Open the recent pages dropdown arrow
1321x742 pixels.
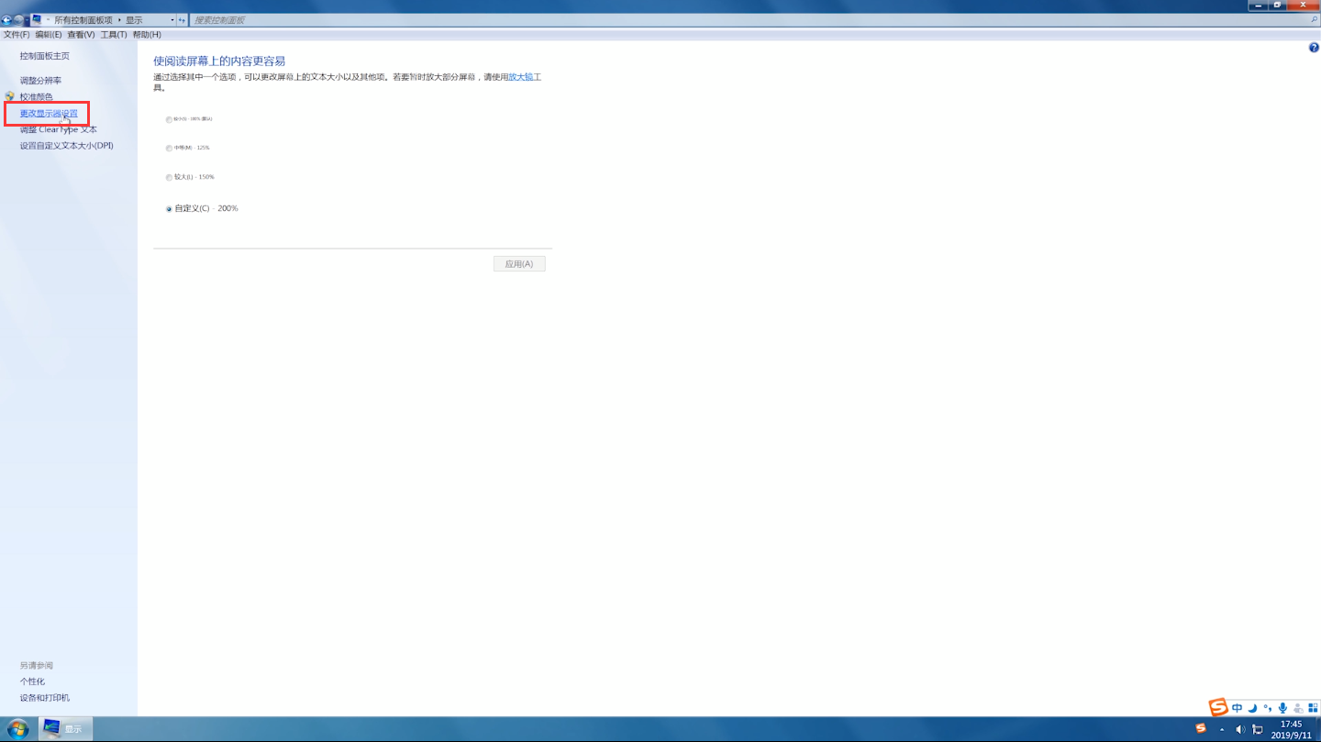(27, 20)
